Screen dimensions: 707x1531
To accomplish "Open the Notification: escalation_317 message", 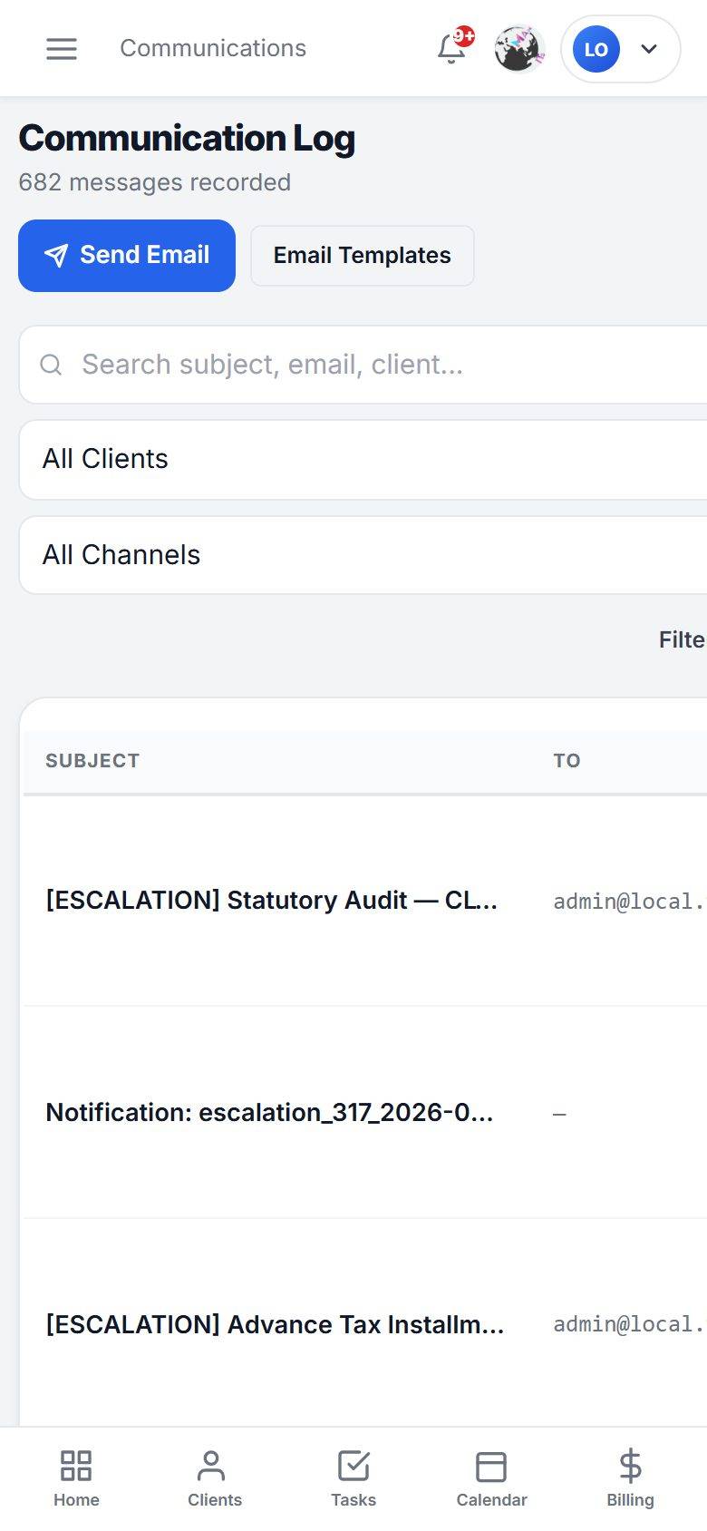I will point(270,1113).
